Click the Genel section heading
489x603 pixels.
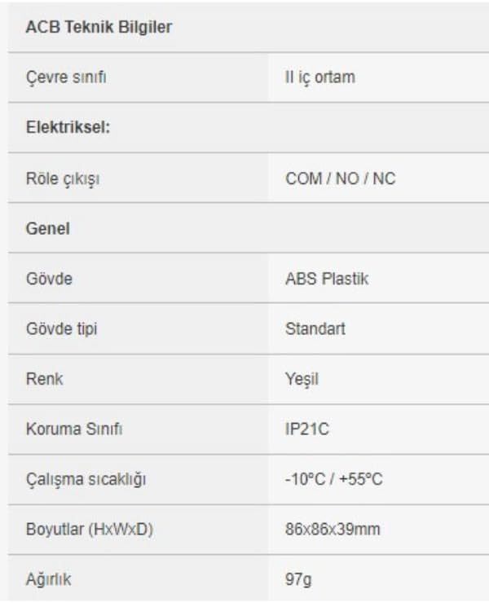coord(48,228)
